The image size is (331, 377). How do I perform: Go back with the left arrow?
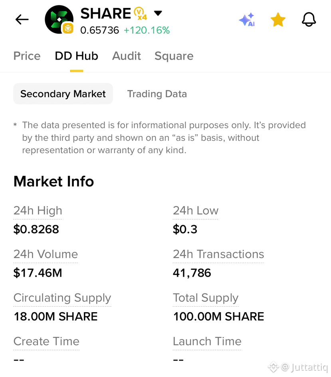coord(22,20)
